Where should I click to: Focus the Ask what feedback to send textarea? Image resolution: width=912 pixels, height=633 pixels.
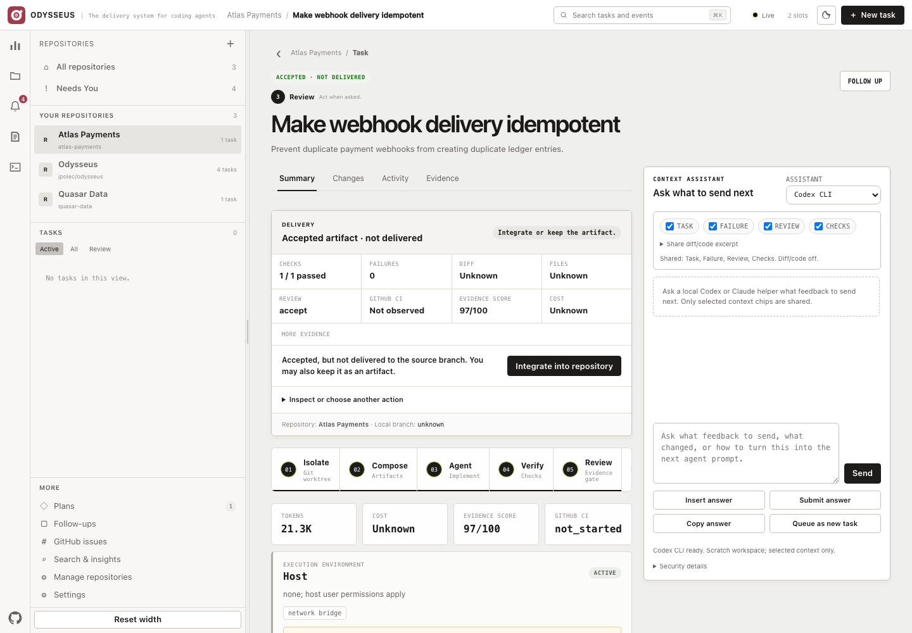[746, 453]
